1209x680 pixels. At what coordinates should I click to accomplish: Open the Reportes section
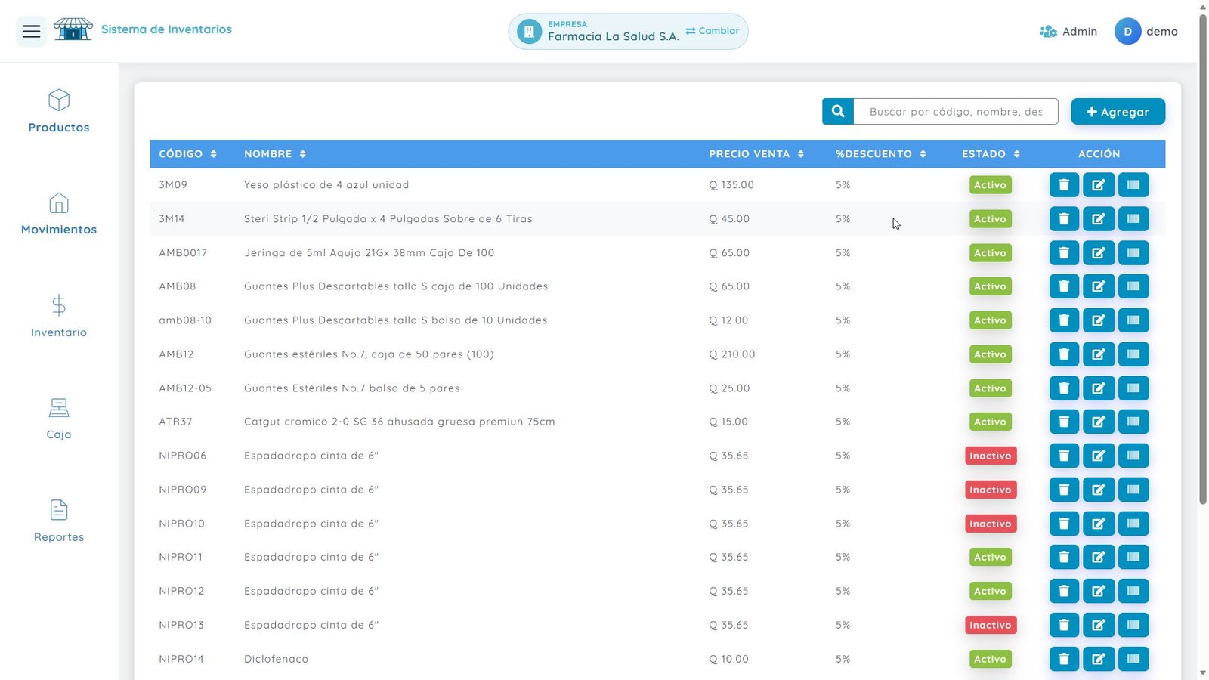coord(59,521)
